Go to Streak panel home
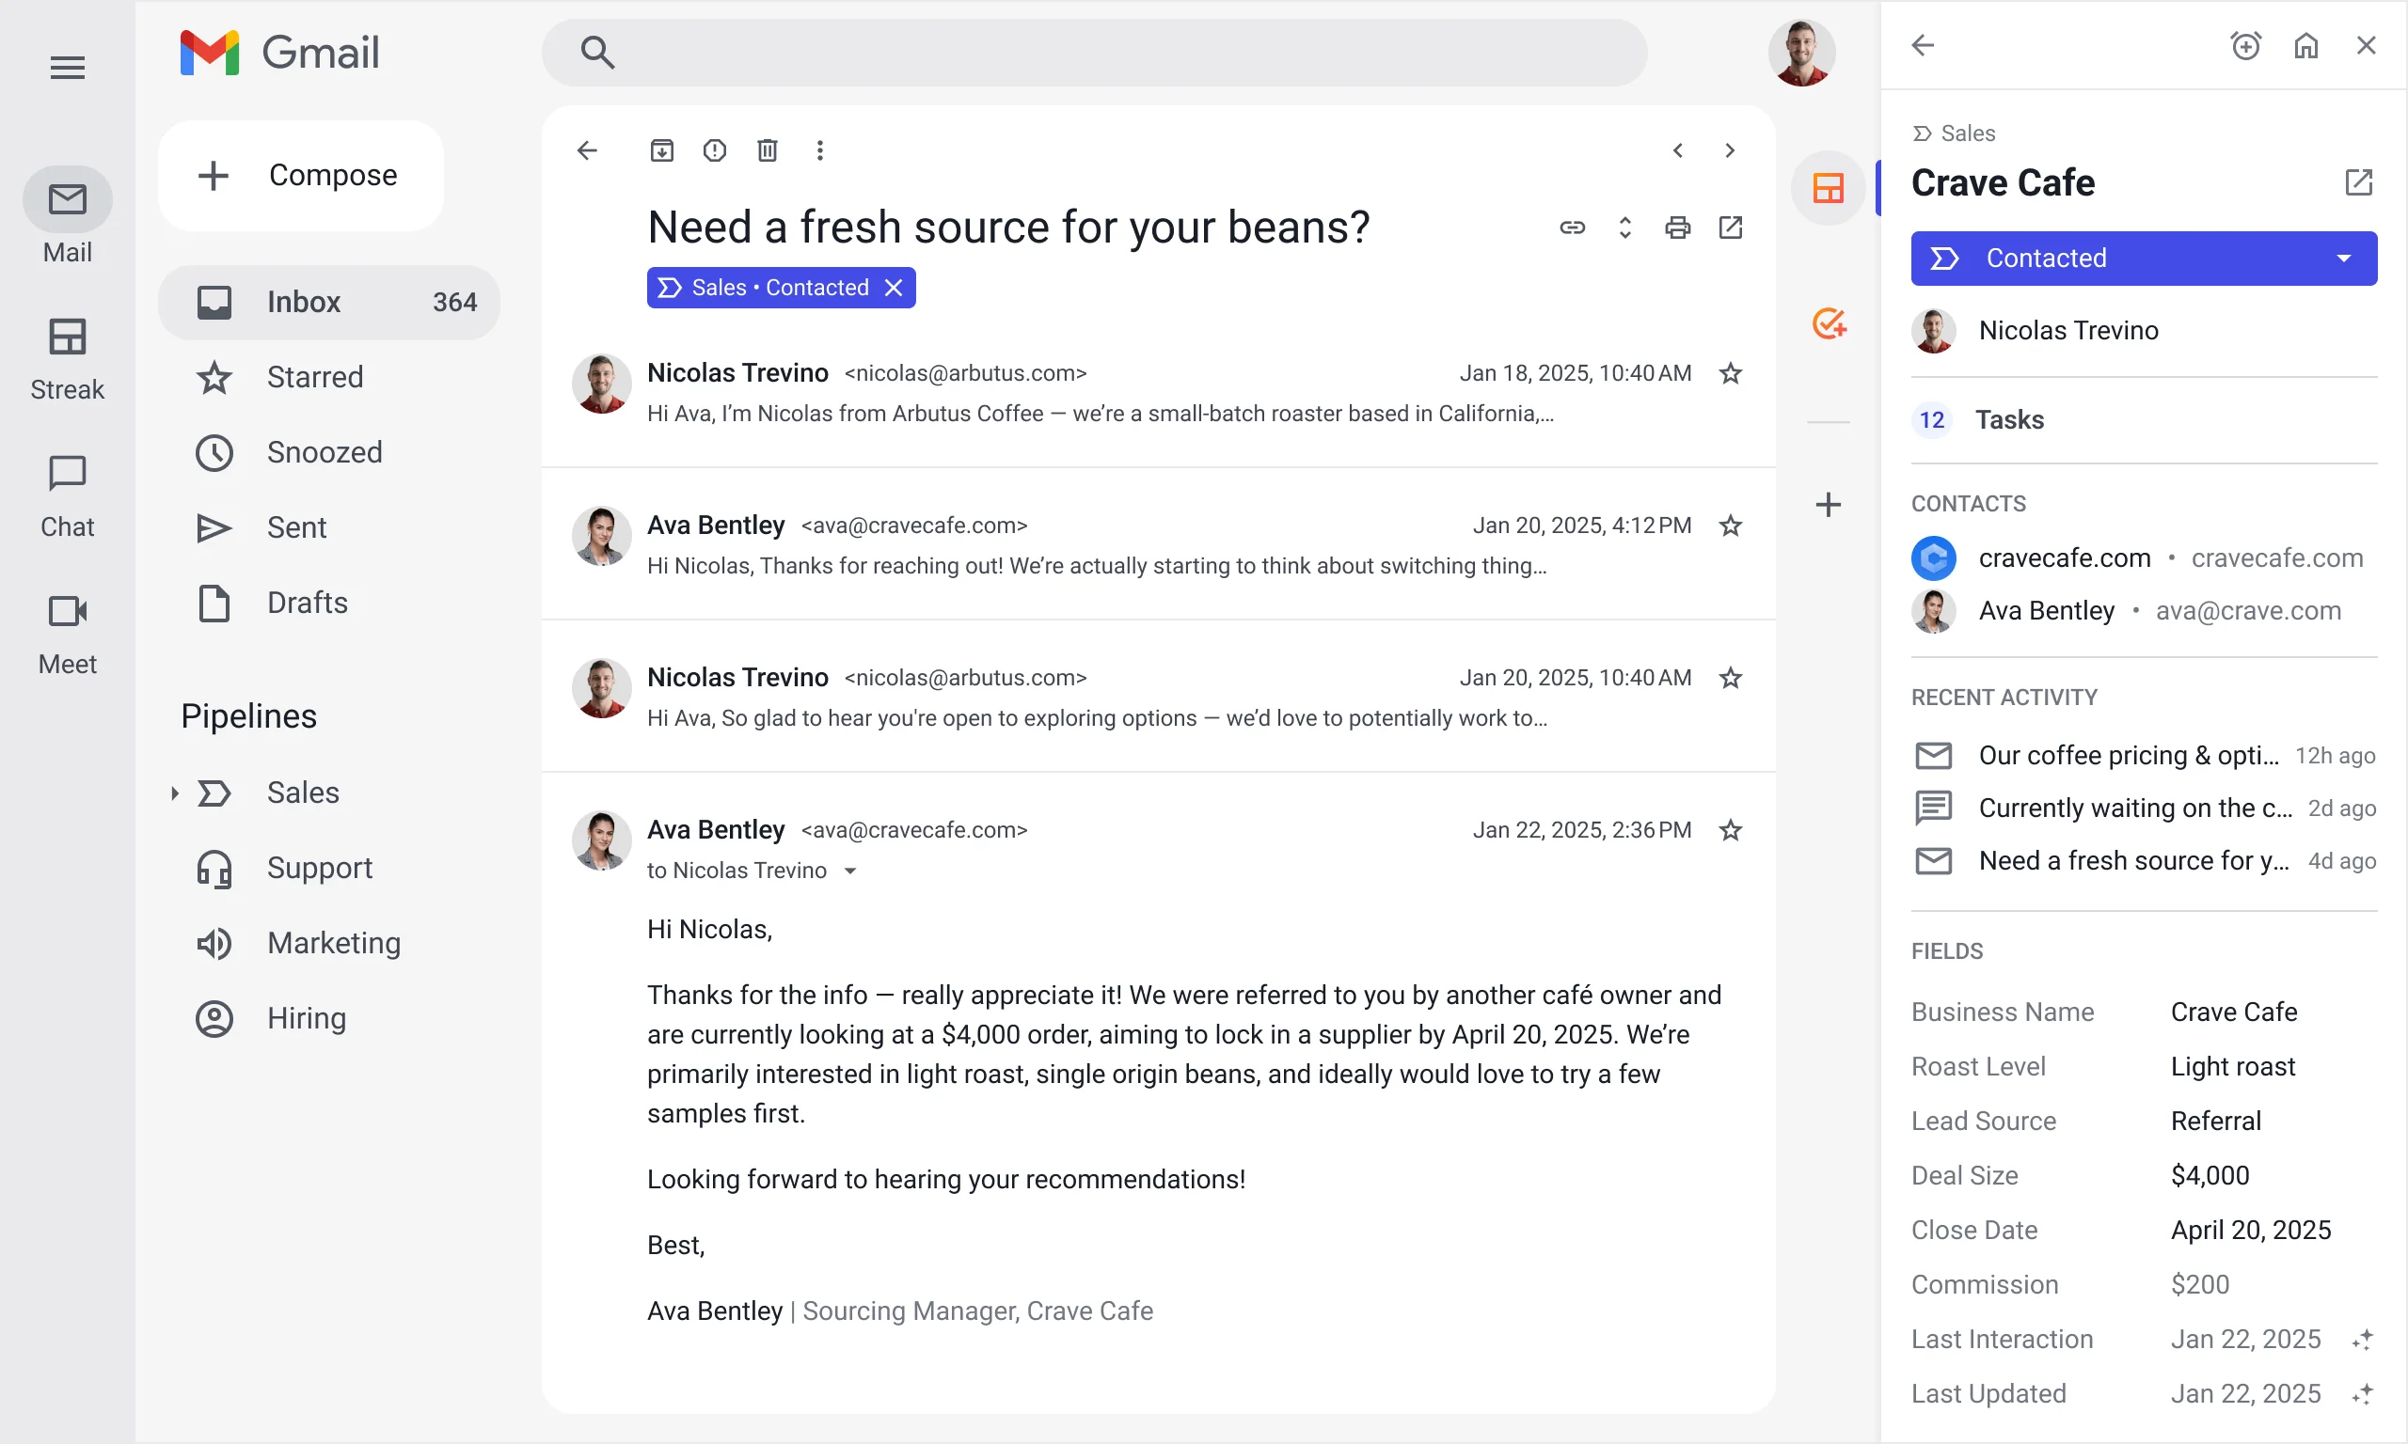 click(2305, 46)
